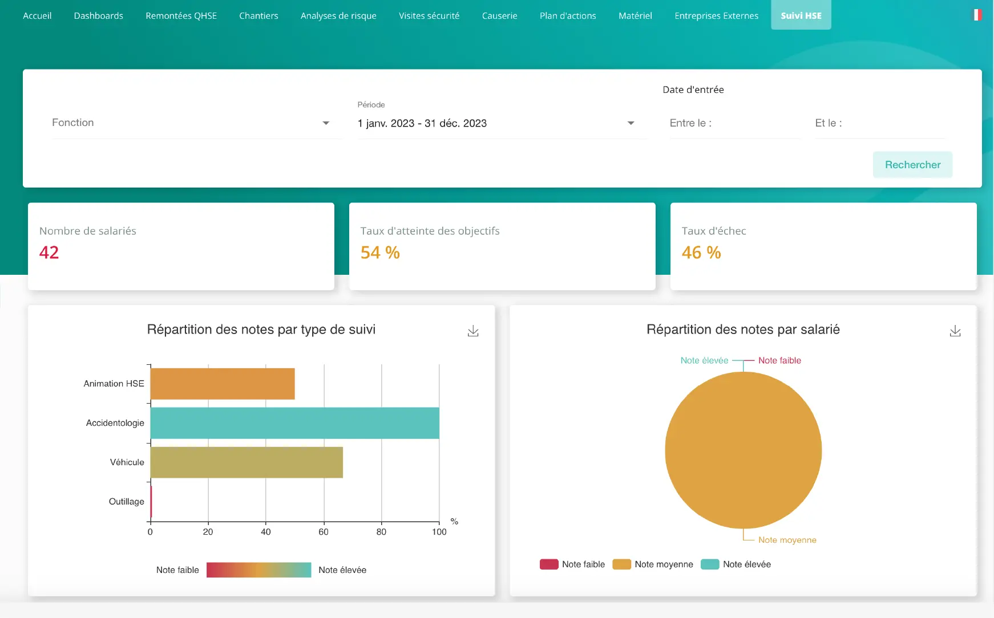This screenshot has height=618, width=994.
Task: Open the Fonction dropdown
Action: 191,123
